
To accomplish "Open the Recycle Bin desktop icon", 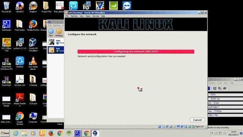I will 6,7.
